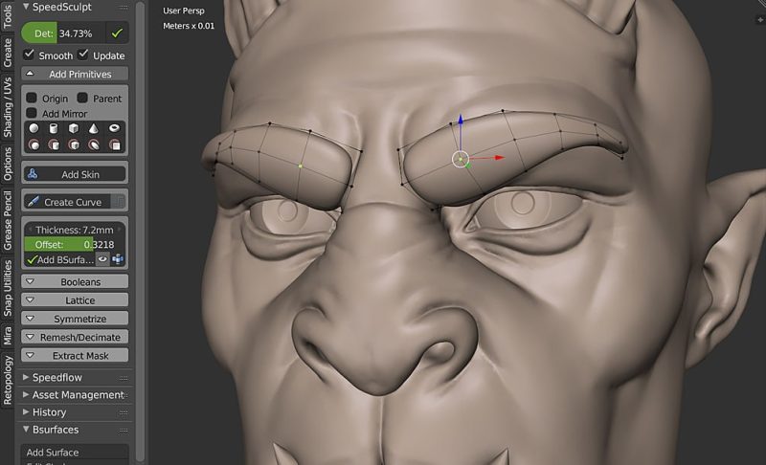Image resolution: width=766 pixels, height=465 pixels.
Task: Confirm detail with the green checkmark
Action: point(117,33)
